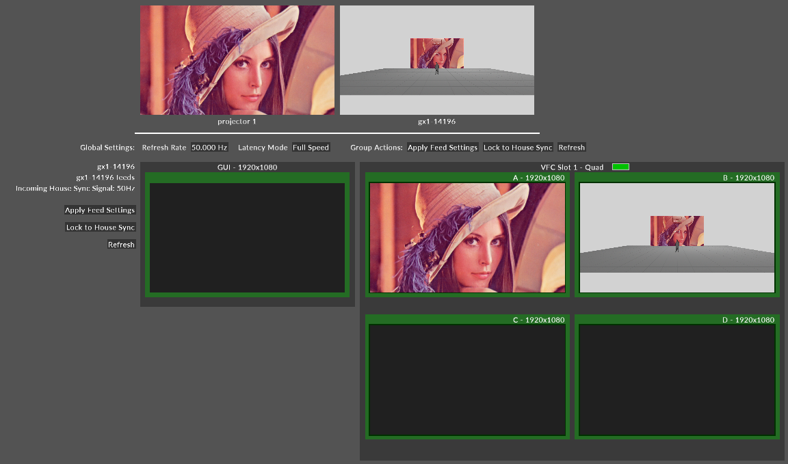788x464 pixels.
Task: Click Refresh in Group Actions
Action: (571, 147)
